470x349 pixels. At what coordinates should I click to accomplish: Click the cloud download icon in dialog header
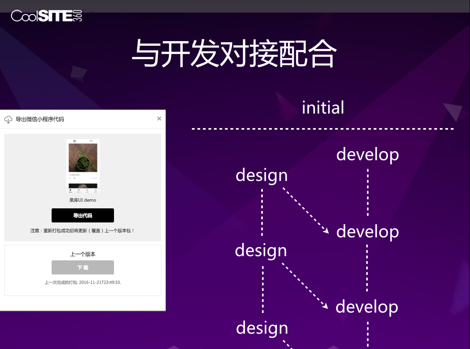coord(8,119)
